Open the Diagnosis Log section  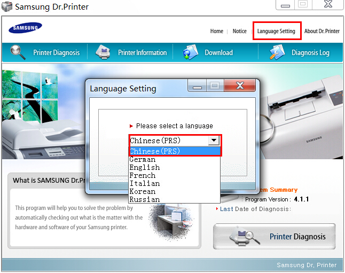pyautogui.click(x=310, y=52)
